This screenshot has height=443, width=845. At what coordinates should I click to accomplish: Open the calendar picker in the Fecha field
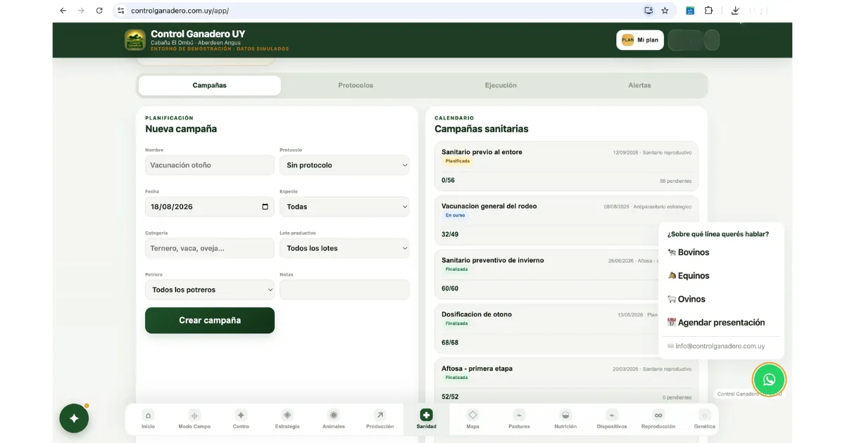265,207
